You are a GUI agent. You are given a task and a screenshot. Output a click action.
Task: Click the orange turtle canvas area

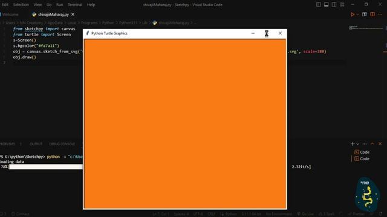(185, 124)
